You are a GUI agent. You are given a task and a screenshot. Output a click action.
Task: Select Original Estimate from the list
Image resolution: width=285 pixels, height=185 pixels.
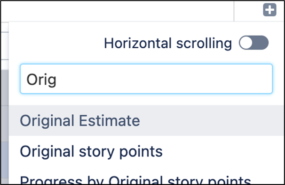pos(147,120)
